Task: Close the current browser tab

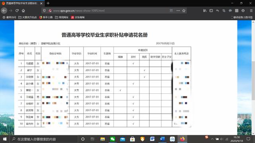Action: [x=41, y=4]
